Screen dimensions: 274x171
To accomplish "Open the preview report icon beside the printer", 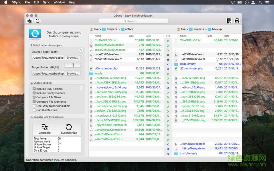I will point(229,21).
